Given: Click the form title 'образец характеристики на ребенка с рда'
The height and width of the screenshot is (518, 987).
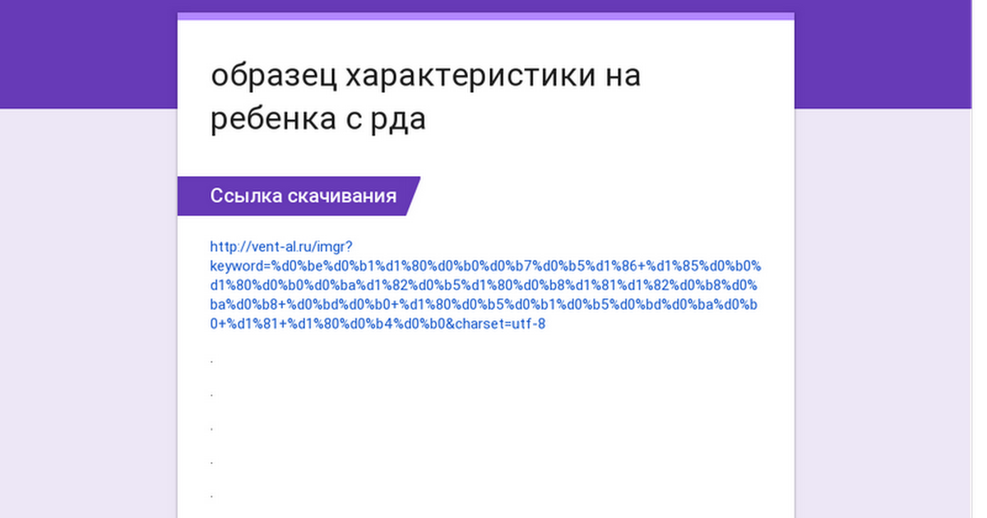Looking at the screenshot, I should pos(425,97).
